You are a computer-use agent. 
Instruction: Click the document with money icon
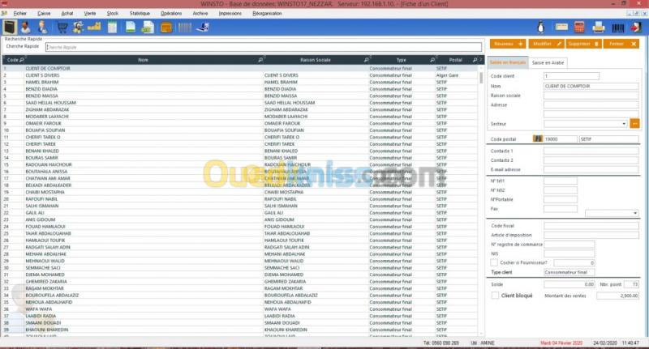(148, 28)
